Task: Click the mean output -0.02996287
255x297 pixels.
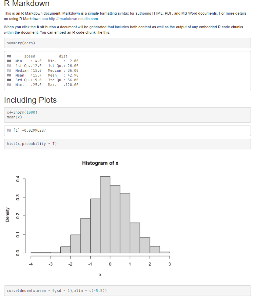Action: coord(34,130)
